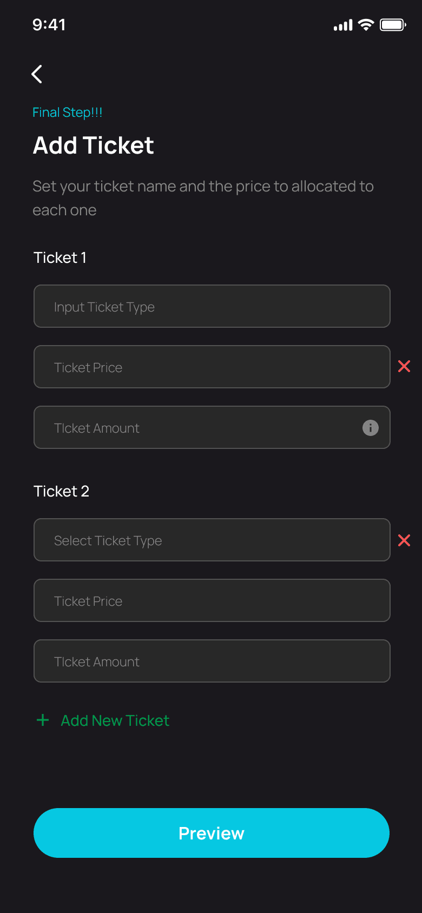
Task: Tap the 9:41 clock in status bar
Action: pos(49,25)
